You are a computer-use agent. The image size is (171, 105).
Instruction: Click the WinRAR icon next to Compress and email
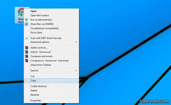pyautogui.click(x=27, y=56)
